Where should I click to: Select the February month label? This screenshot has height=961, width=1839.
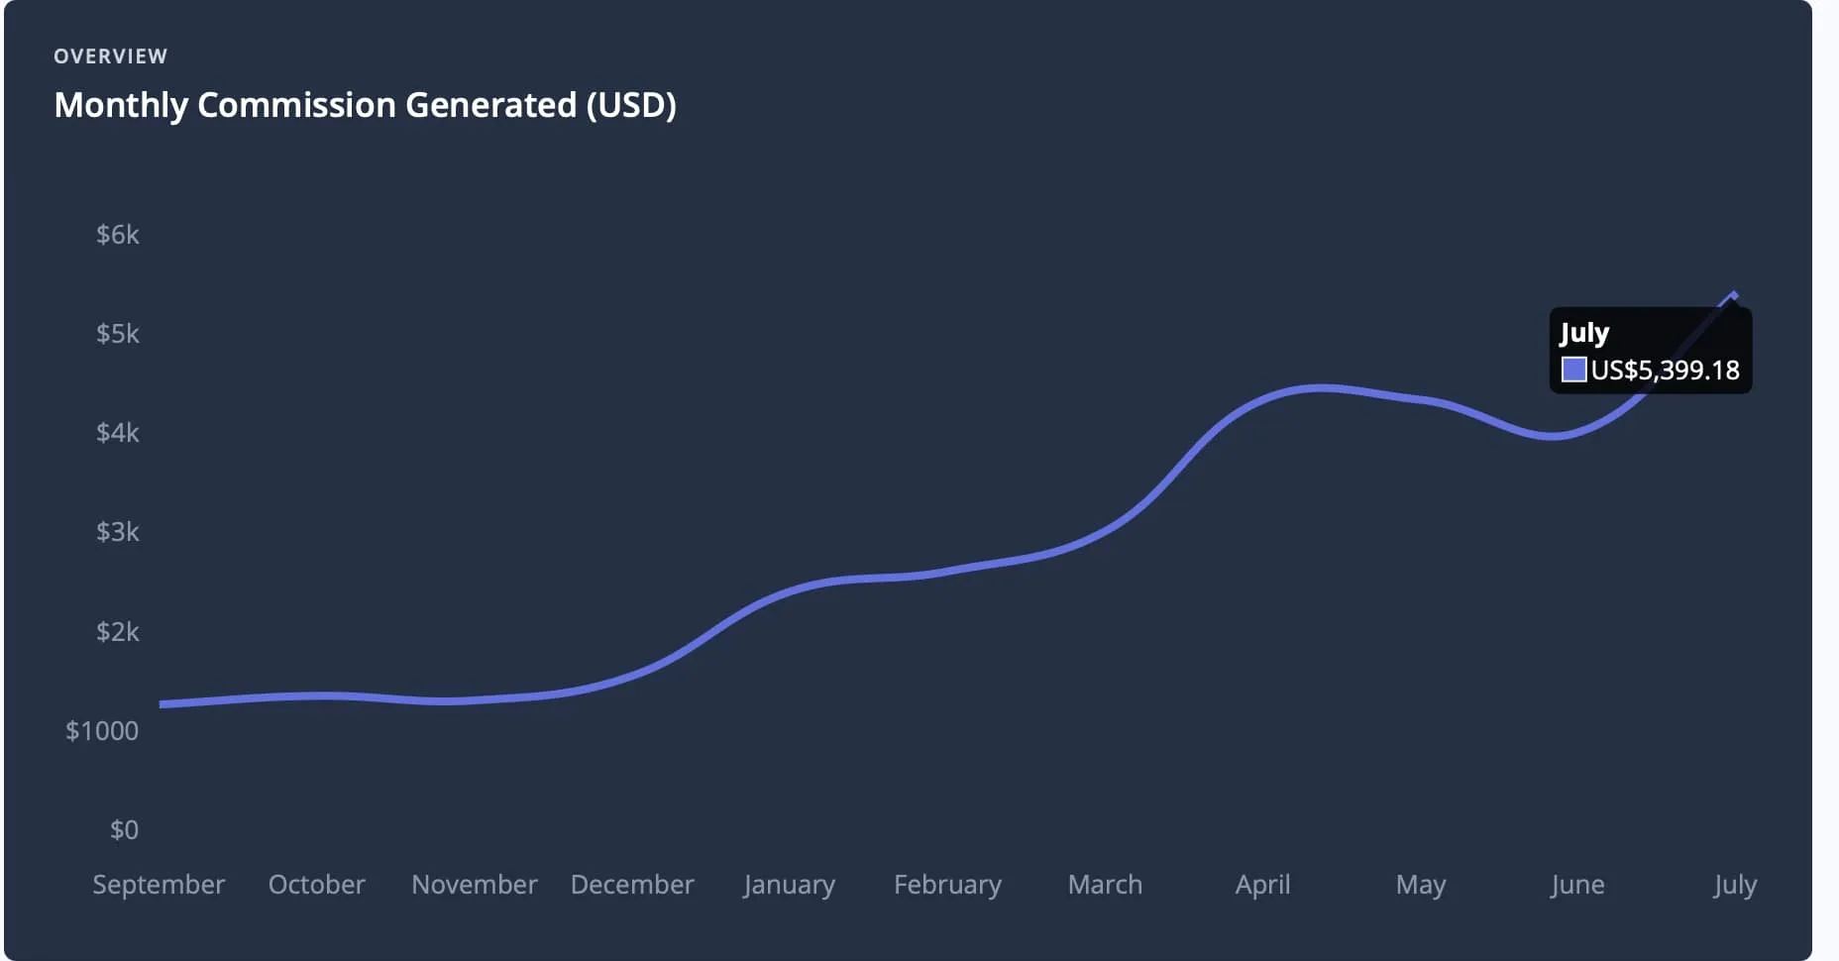(947, 884)
